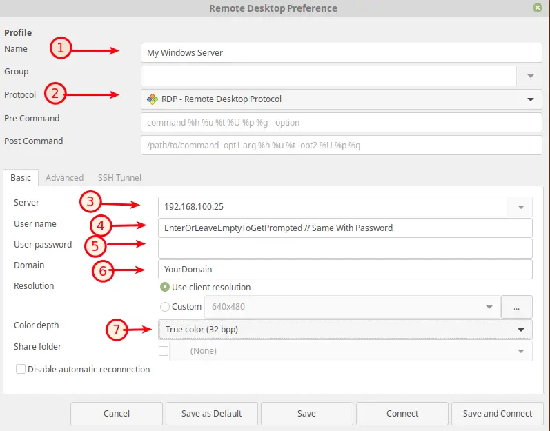Switch to the SSH Tunnel tab
Viewport: 550px width, 431px height.
click(x=119, y=178)
